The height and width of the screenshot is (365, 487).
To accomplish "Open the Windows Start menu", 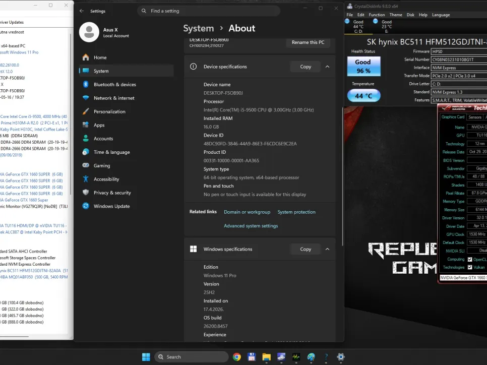I will 146,357.
